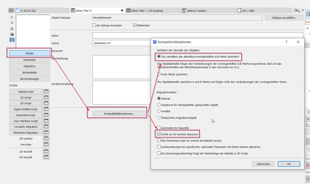
Task: Enable Als Subtype benutzen checkbox
Action: click(94, 25)
